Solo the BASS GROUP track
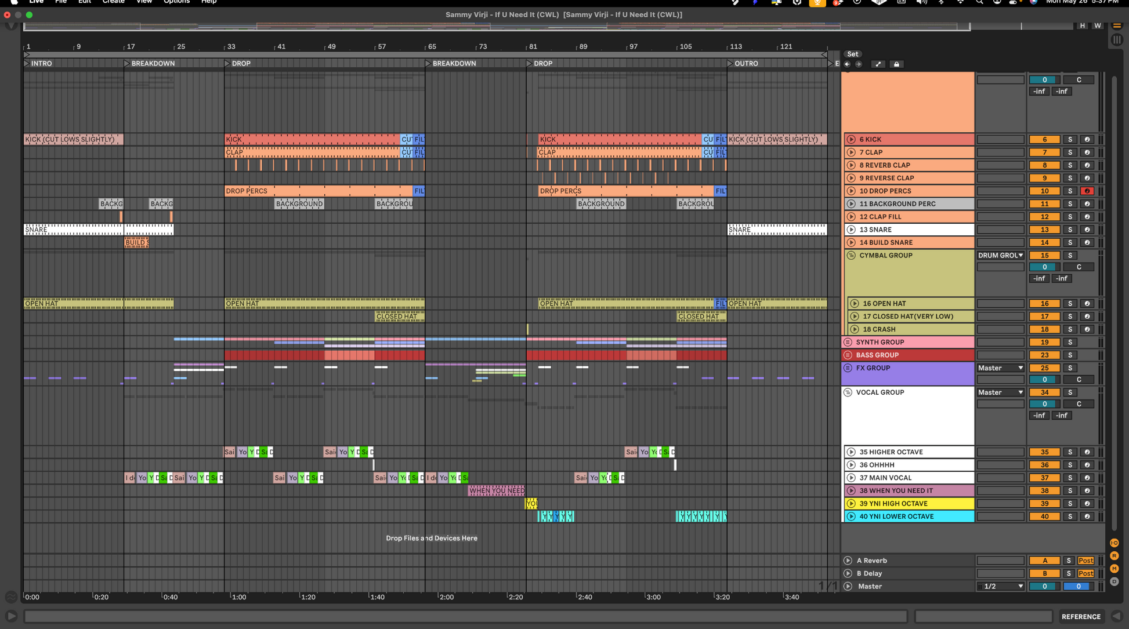 click(1070, 355)
